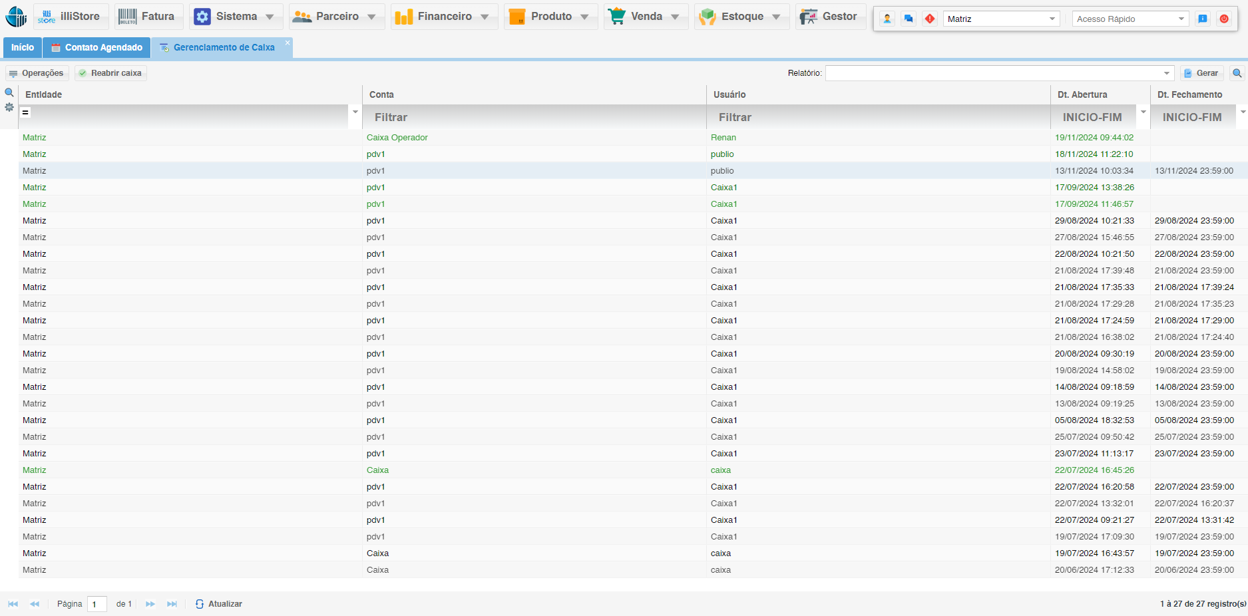Click the Gerar report button
Viewport: 1248px width, 616px height.
point(1201,73)
